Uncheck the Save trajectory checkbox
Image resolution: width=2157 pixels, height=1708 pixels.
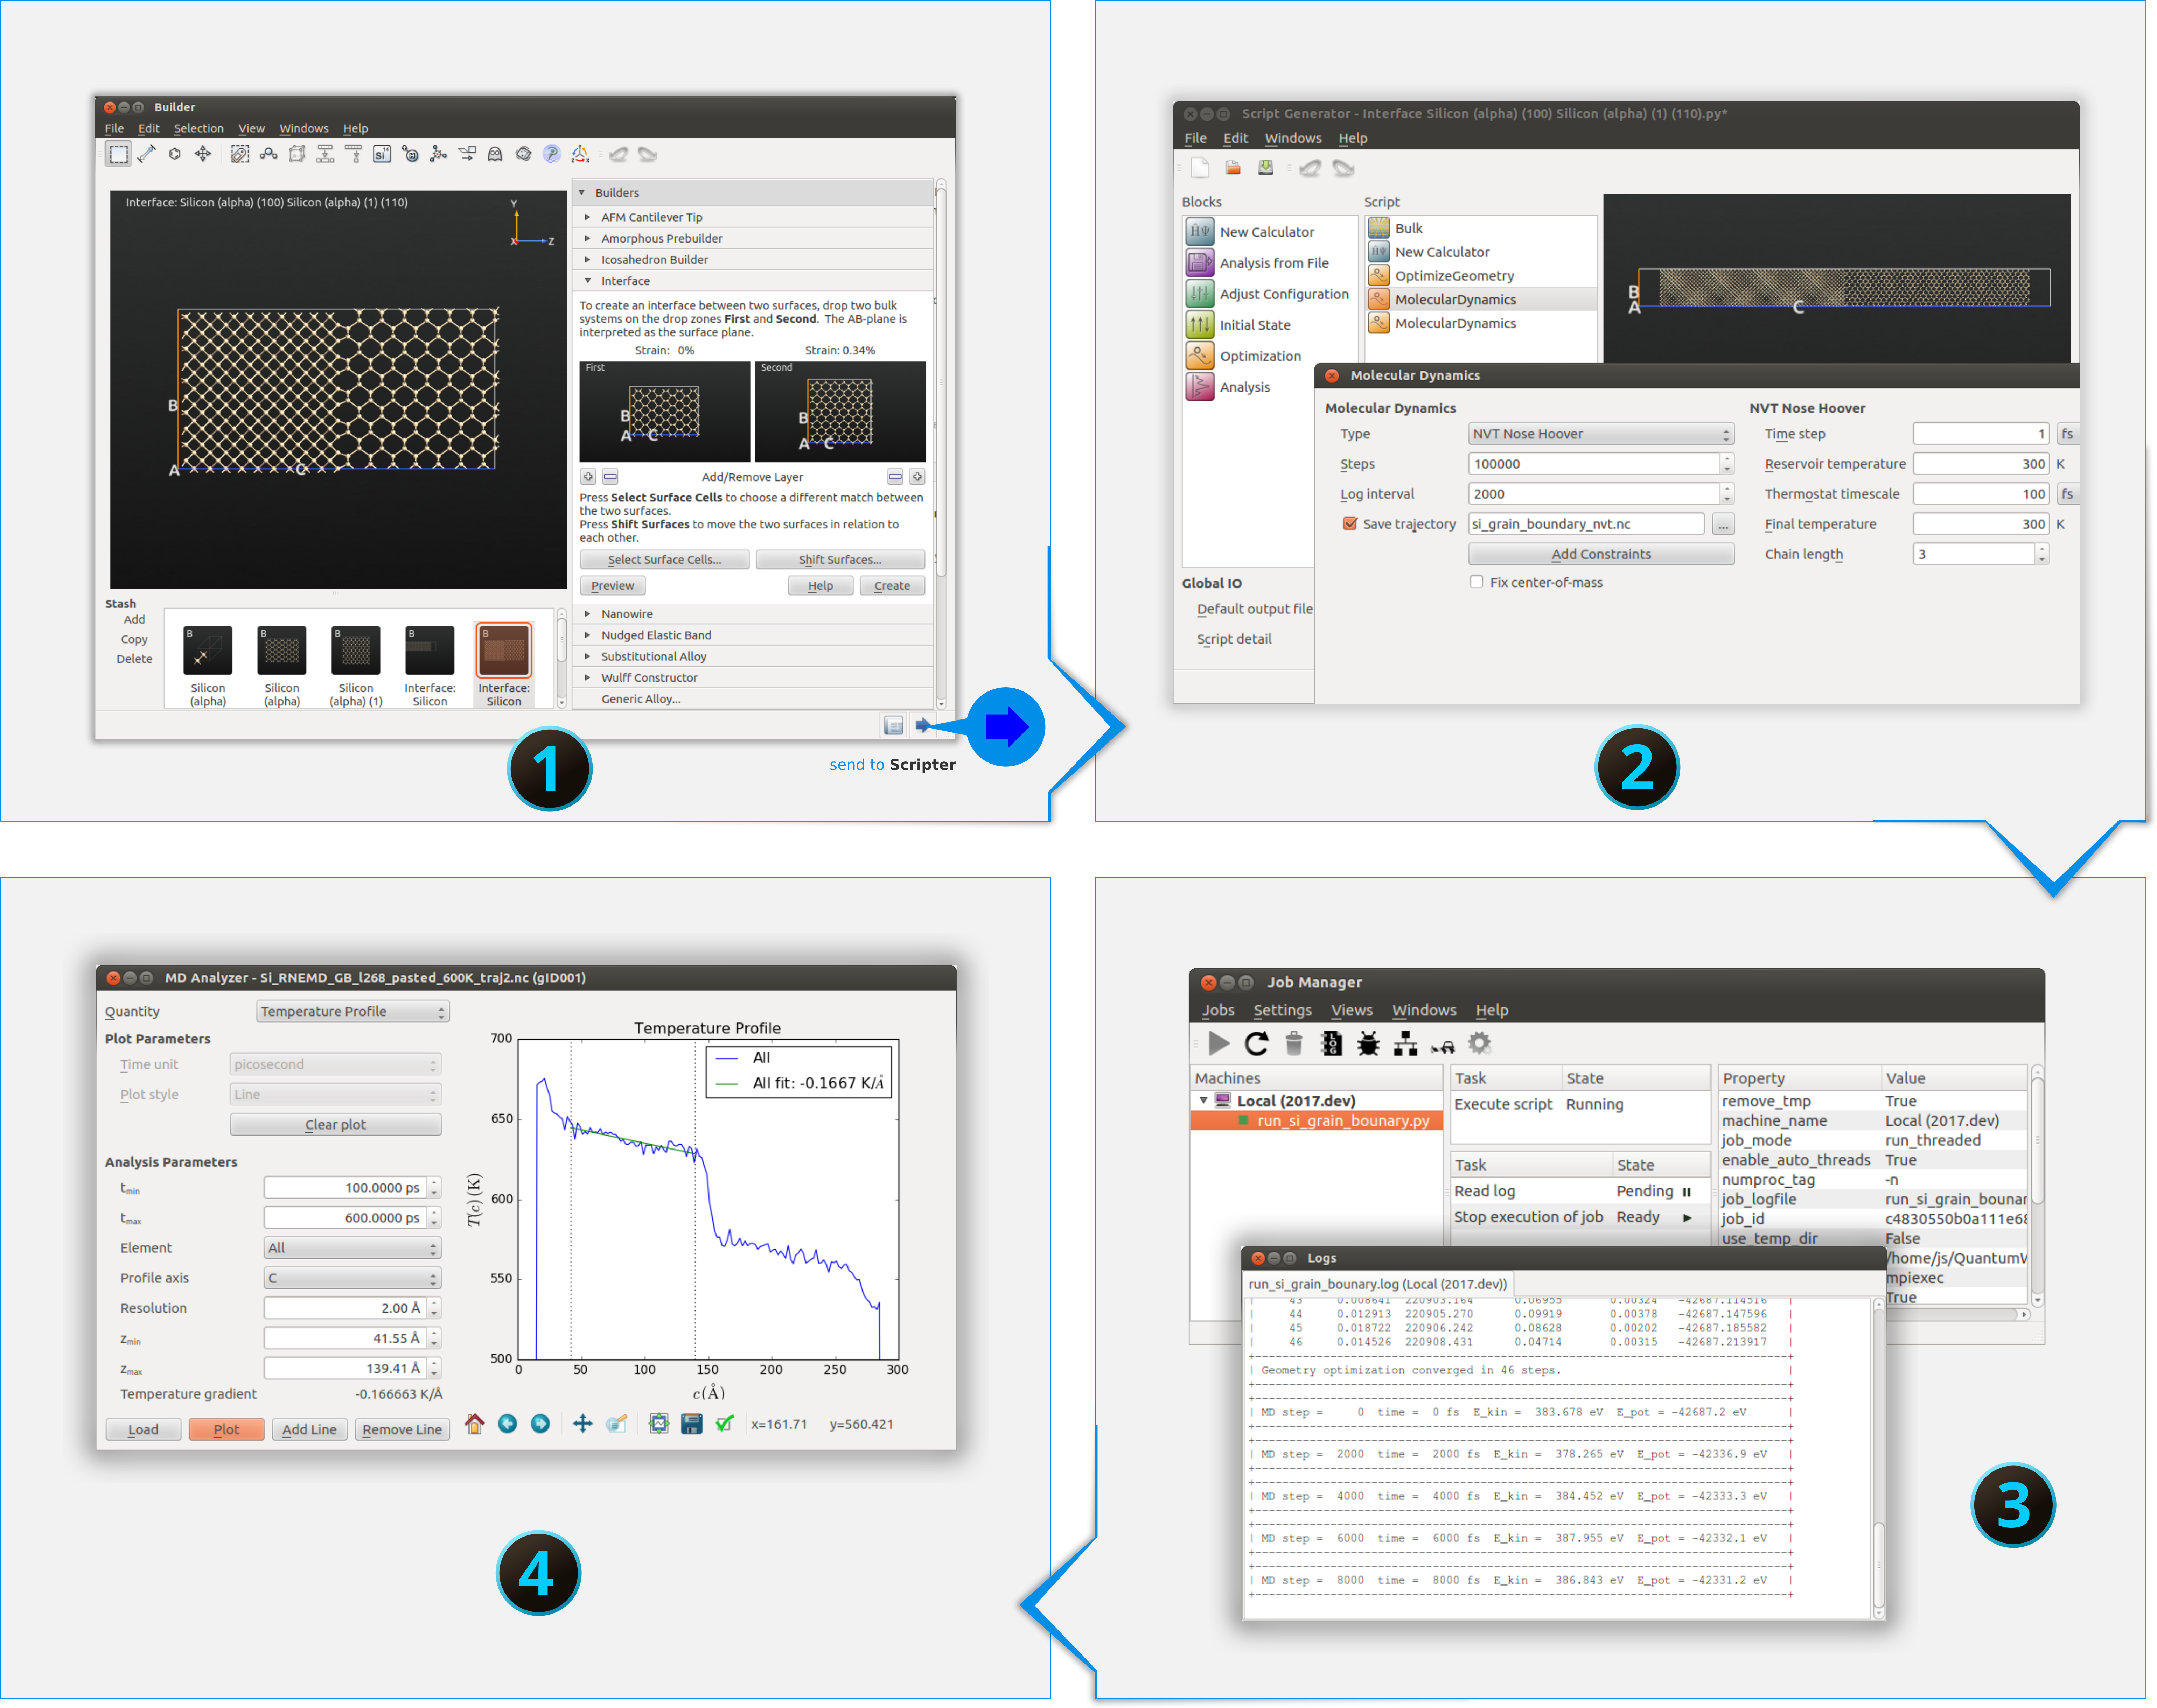tap(1350, 524)
